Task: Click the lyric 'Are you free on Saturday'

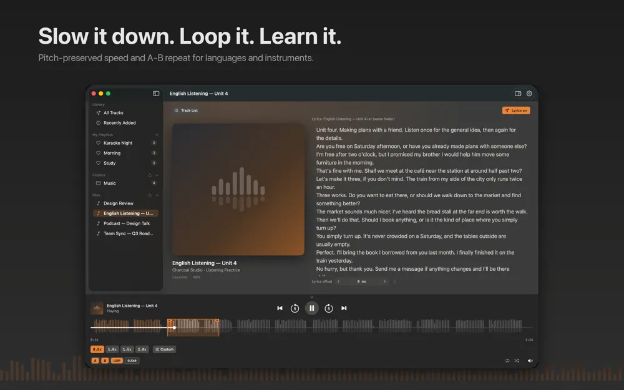Action: click(x=421, y=147)
